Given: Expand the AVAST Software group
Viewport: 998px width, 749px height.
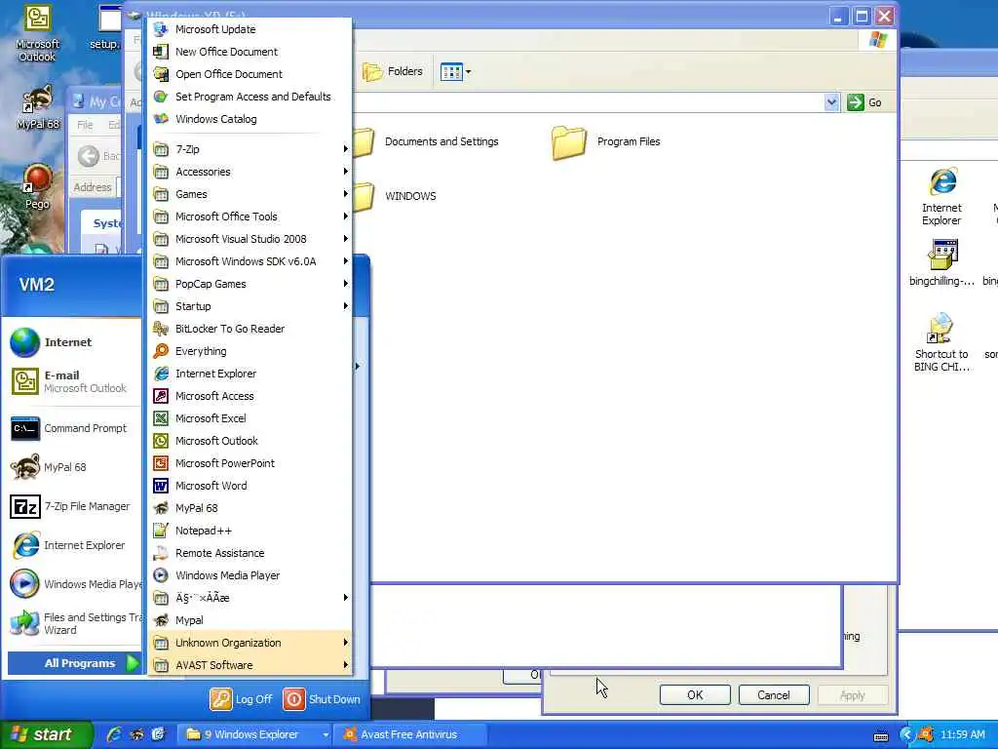Looking at the screenshot, I should coord(249,665).
